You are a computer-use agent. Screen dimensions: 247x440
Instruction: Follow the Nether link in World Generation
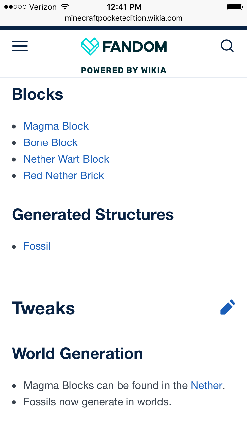(206, 385)
